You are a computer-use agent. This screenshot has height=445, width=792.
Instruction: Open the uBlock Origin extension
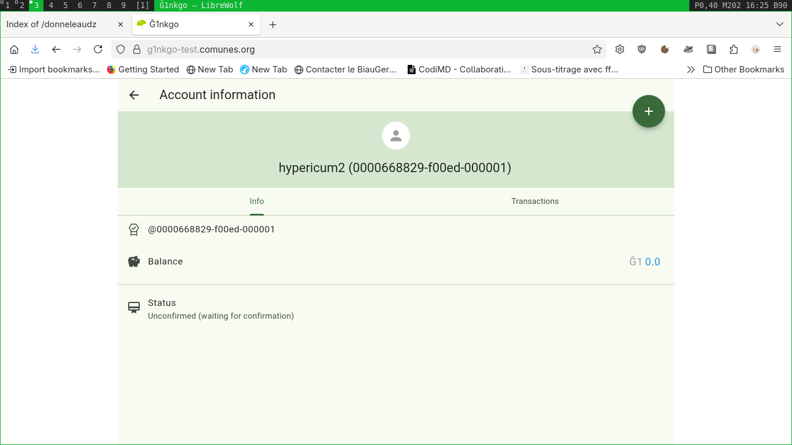(x=642, y=50)
